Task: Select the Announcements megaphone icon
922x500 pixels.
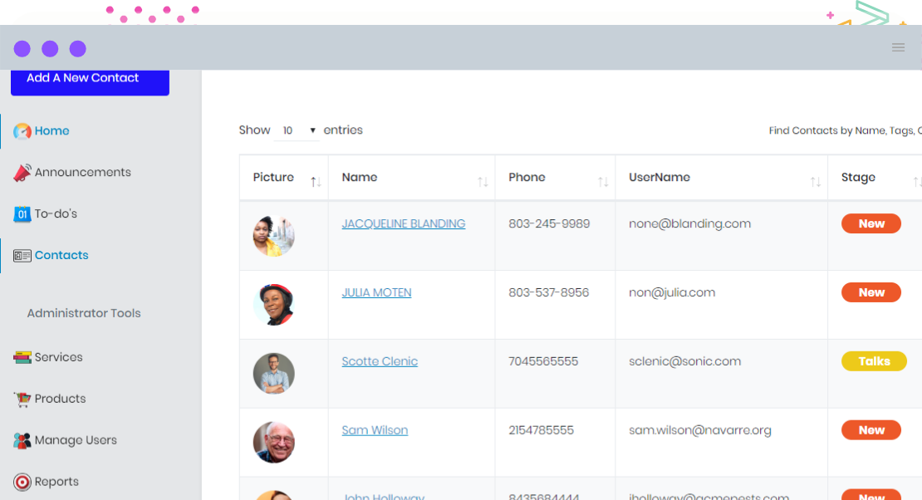Action: (22, 171)
